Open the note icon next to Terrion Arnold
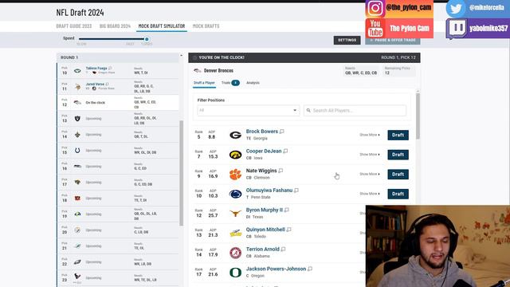This screenshot has height=287, width=510. [284, 250]
